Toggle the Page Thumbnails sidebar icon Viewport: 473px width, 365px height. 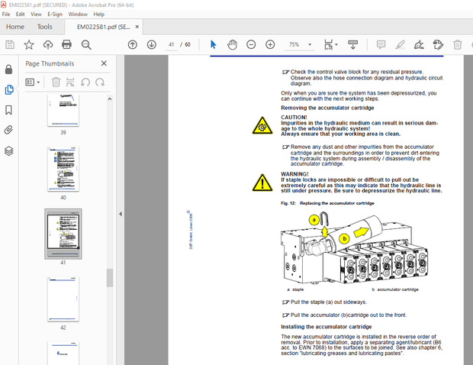click(9, 89)
